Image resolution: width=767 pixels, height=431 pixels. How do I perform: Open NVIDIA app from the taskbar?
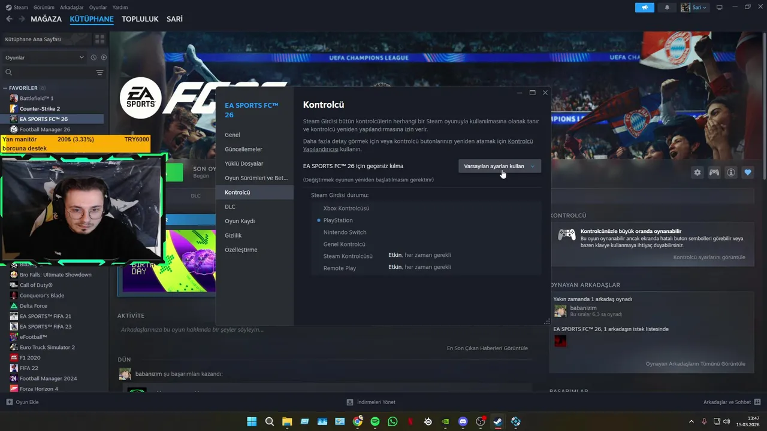445,421
